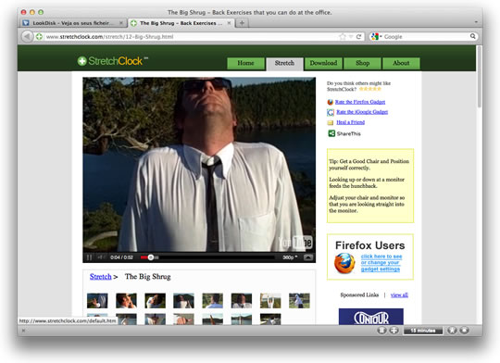Screen dimensions: 500x363
Task: Select The Big Shrug browser tab
Action: pos(181,23)
